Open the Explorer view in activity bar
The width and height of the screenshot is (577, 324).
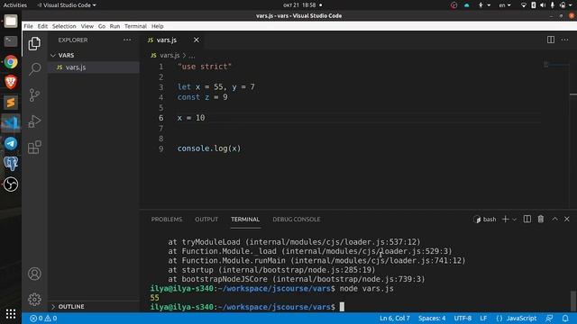34,43
